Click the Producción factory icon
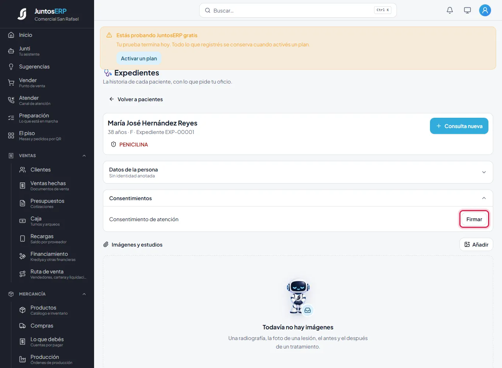Viewport: 502px width, 368px height. (22, 360)
